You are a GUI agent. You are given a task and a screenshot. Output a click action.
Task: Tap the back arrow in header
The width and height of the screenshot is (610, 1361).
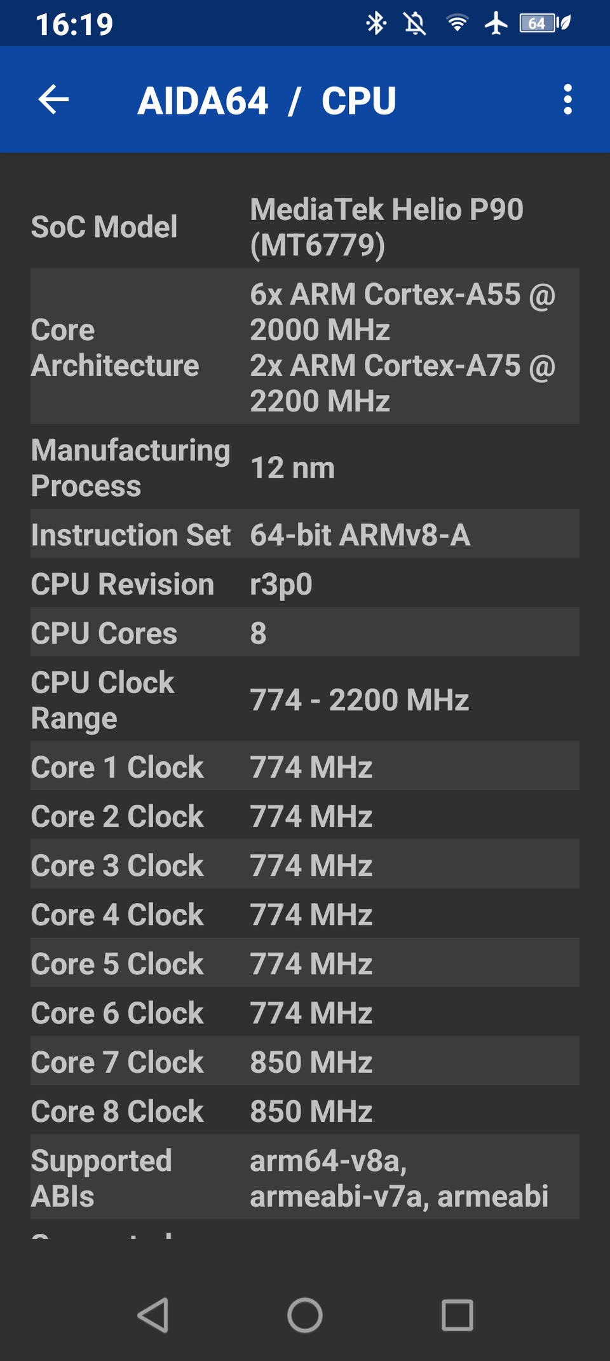(x=53, y=100)
